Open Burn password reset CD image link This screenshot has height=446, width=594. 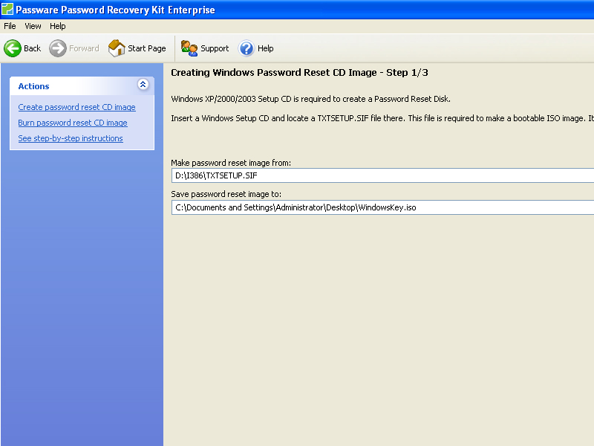tap(73, 123)
